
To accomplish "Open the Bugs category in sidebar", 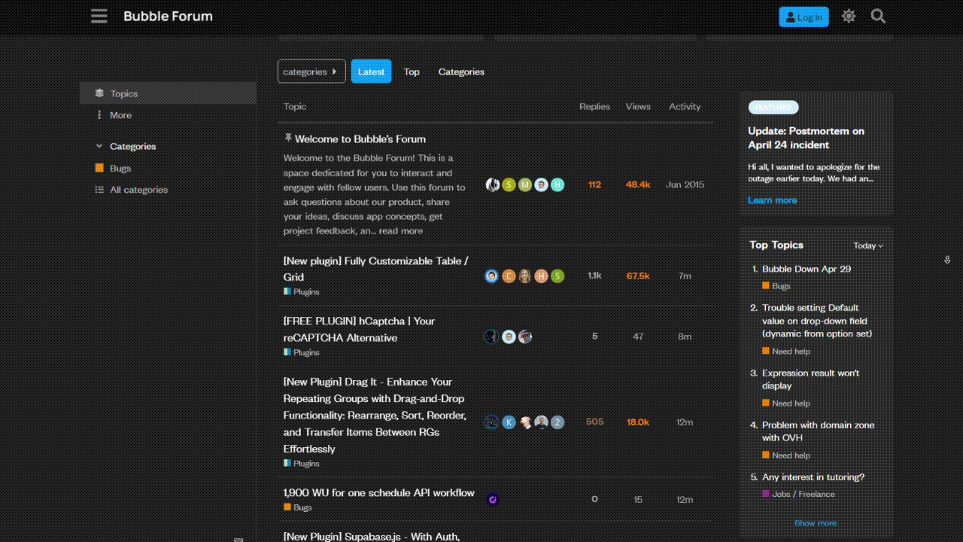I will (113, 168).
